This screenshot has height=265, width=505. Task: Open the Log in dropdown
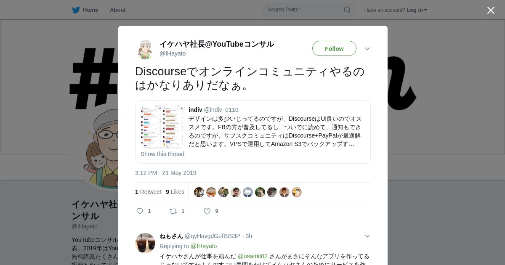(417, 10)
